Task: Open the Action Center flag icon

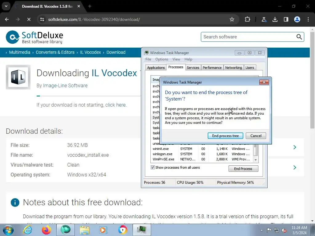Action: tap(269, 230)
